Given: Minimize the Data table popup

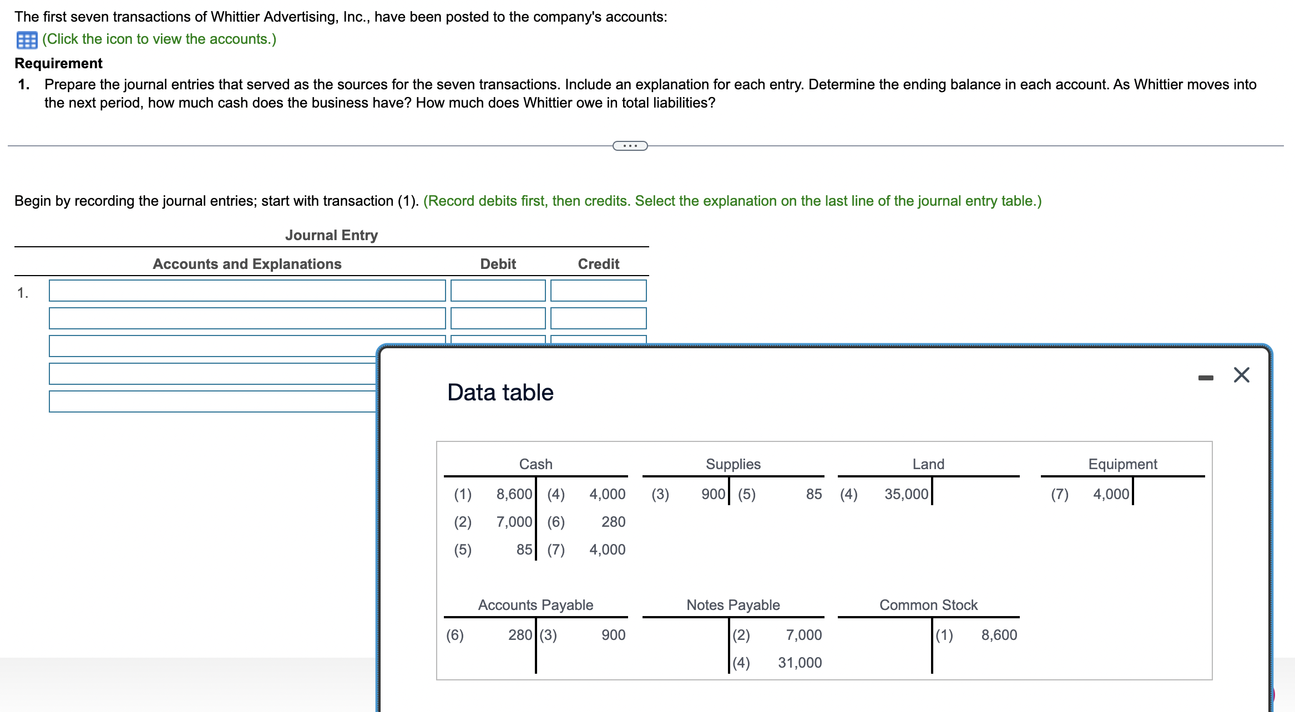Looking at the screenshot, I should pos(1205,378).
